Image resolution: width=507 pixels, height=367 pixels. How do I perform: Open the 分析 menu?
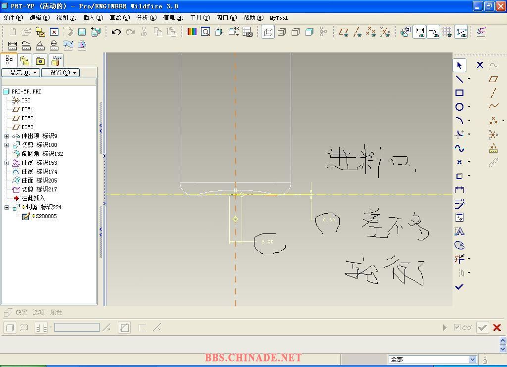click(146, 18)
